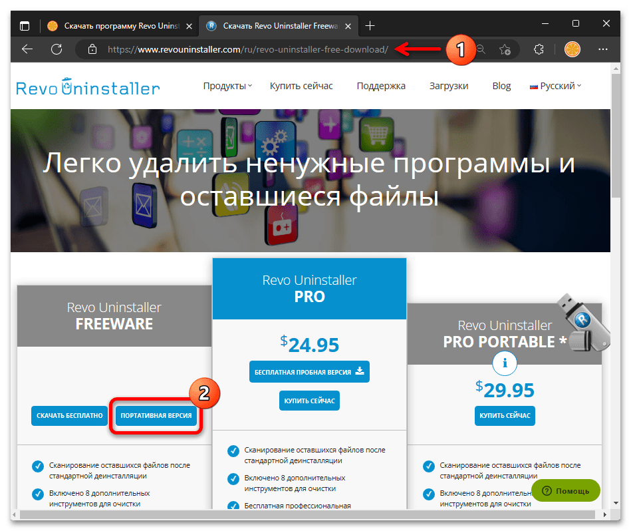Click the scroll right arrow at bottom
Screen dimensions: 631x531
point(605,514)
